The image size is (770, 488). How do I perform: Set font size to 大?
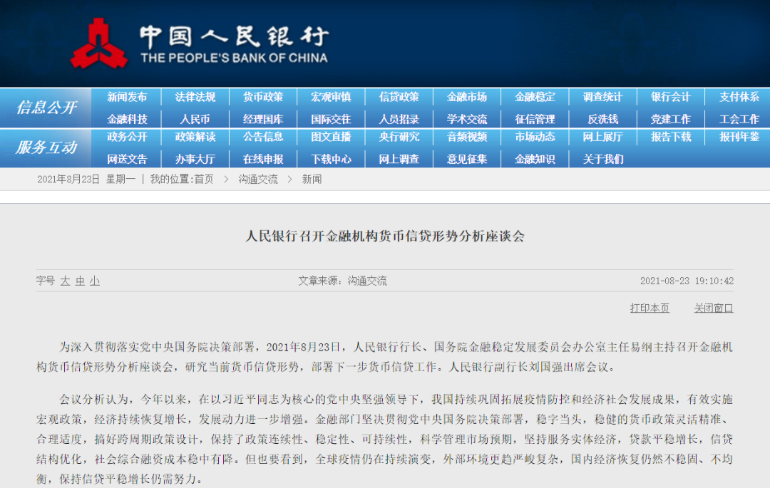coord(65,281)
